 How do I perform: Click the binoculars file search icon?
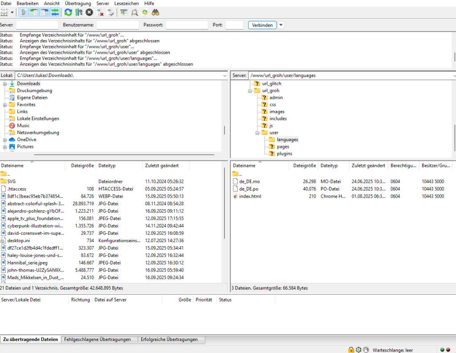155,12
